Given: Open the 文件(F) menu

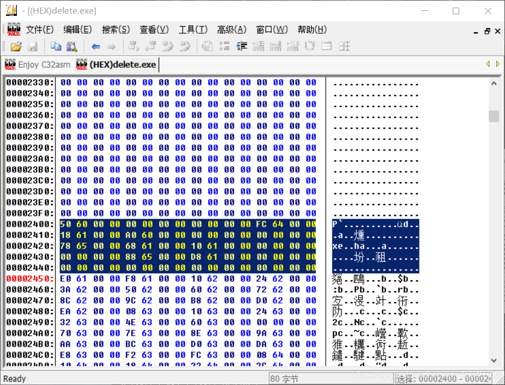Looking at the screenshot, I should [x=40, y=29].
